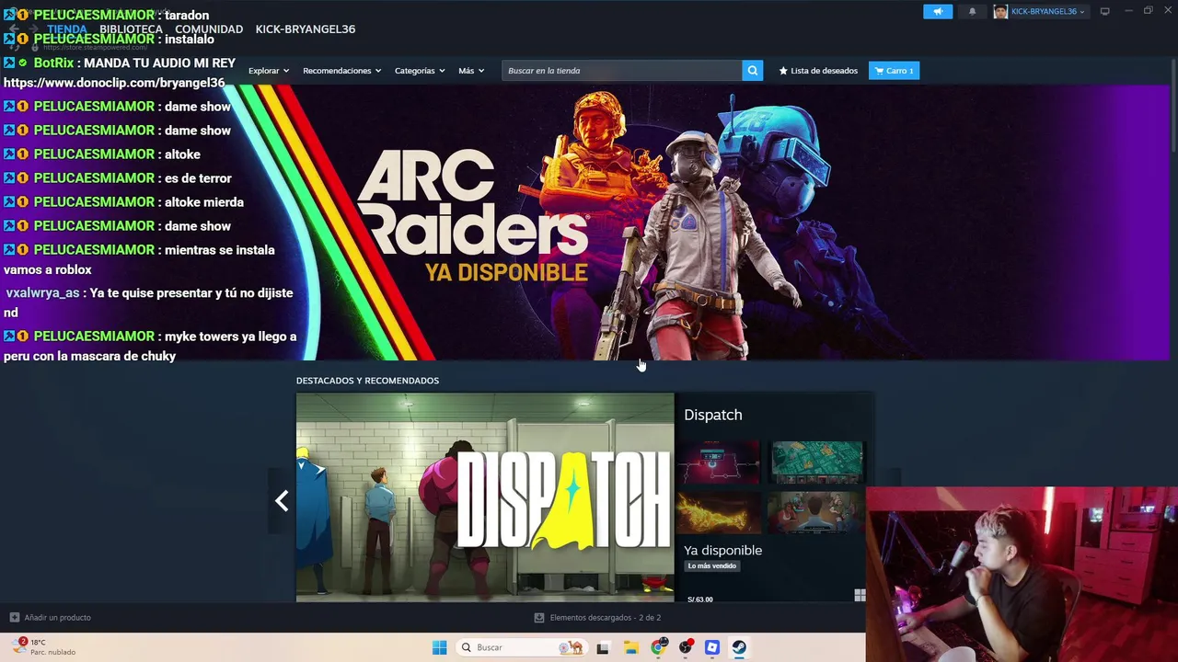Go to previous featured game arrow
Viewport: 1178px width, 662px height.
(282, 501)
